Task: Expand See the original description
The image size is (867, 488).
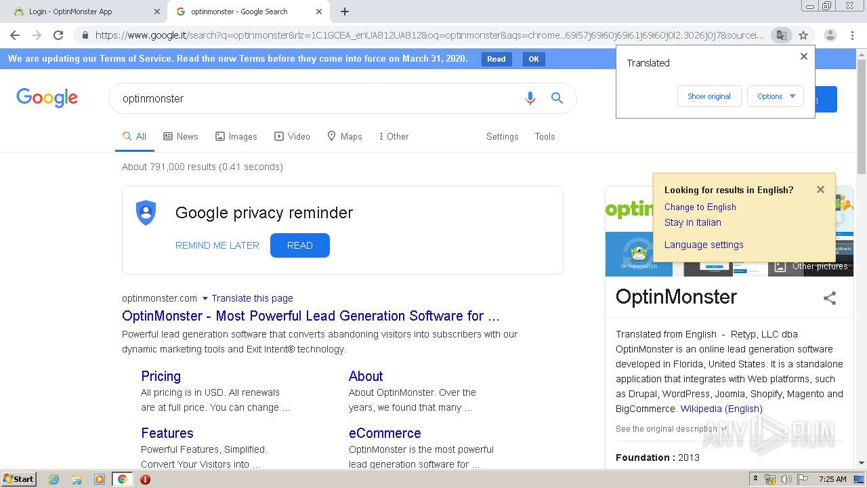Action: (x=671, y=429)
